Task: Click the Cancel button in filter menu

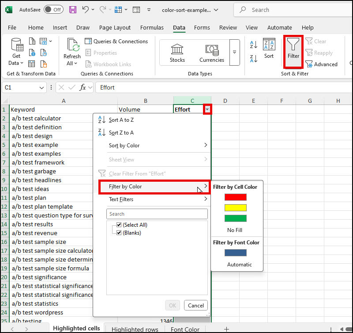Action: pos(196,305)
